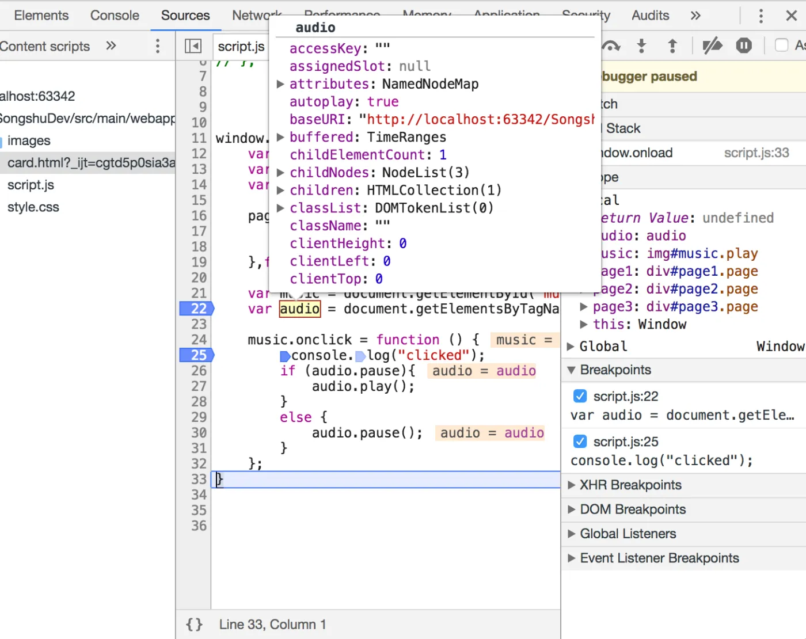Uncheck the script.js:25 breakpoint checkbox

pyautogui.click(x=580, y=442)
